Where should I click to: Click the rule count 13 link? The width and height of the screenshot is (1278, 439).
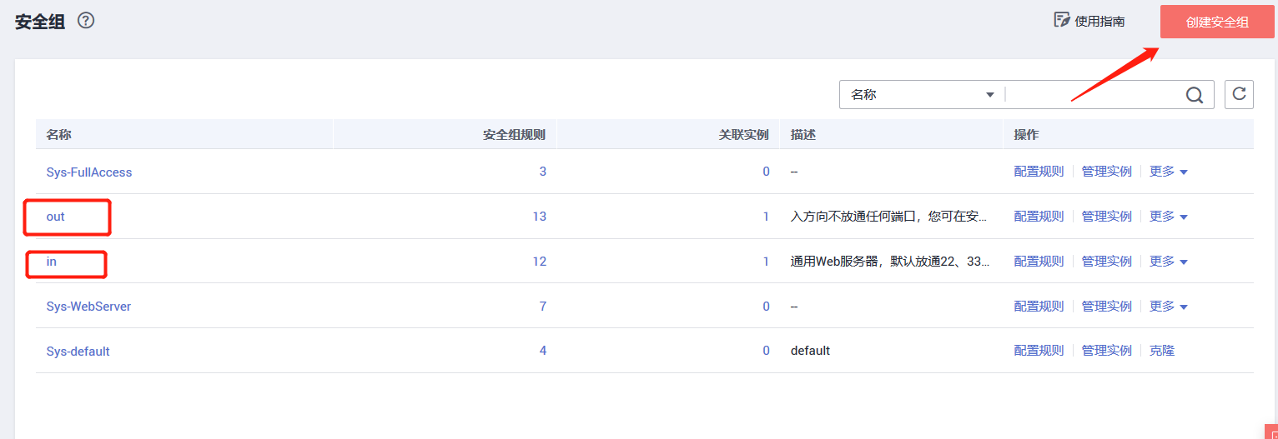pos(539,217)
